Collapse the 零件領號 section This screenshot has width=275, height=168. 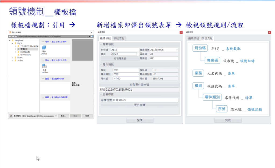coord(101,65)
